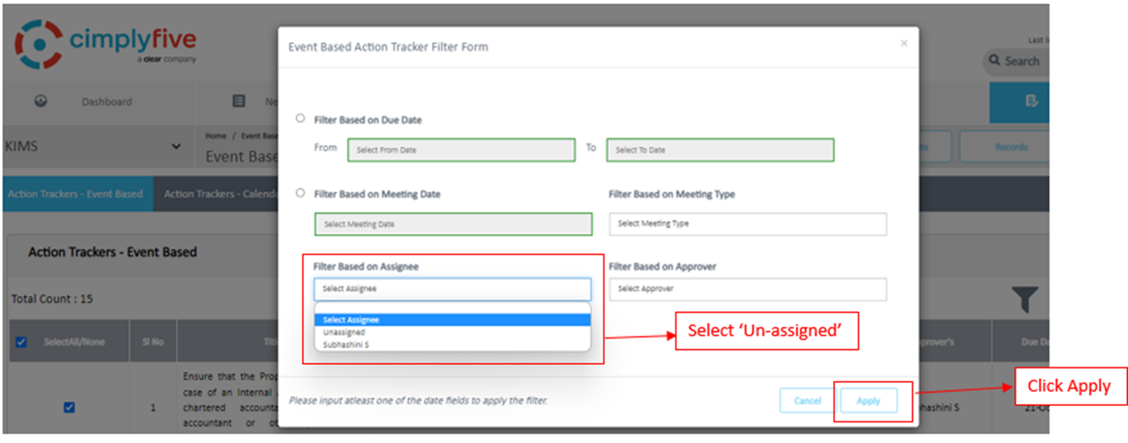Image resolution: width=1128 pixels, height=443 pixels.
Task: Click the 'Sl No' column header
Action: [152, 343]
